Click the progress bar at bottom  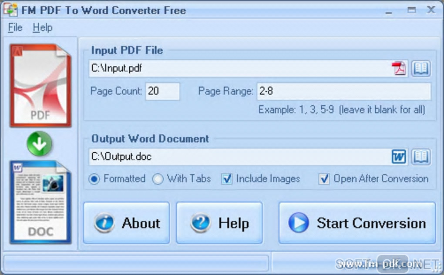(x=136, y=263)
